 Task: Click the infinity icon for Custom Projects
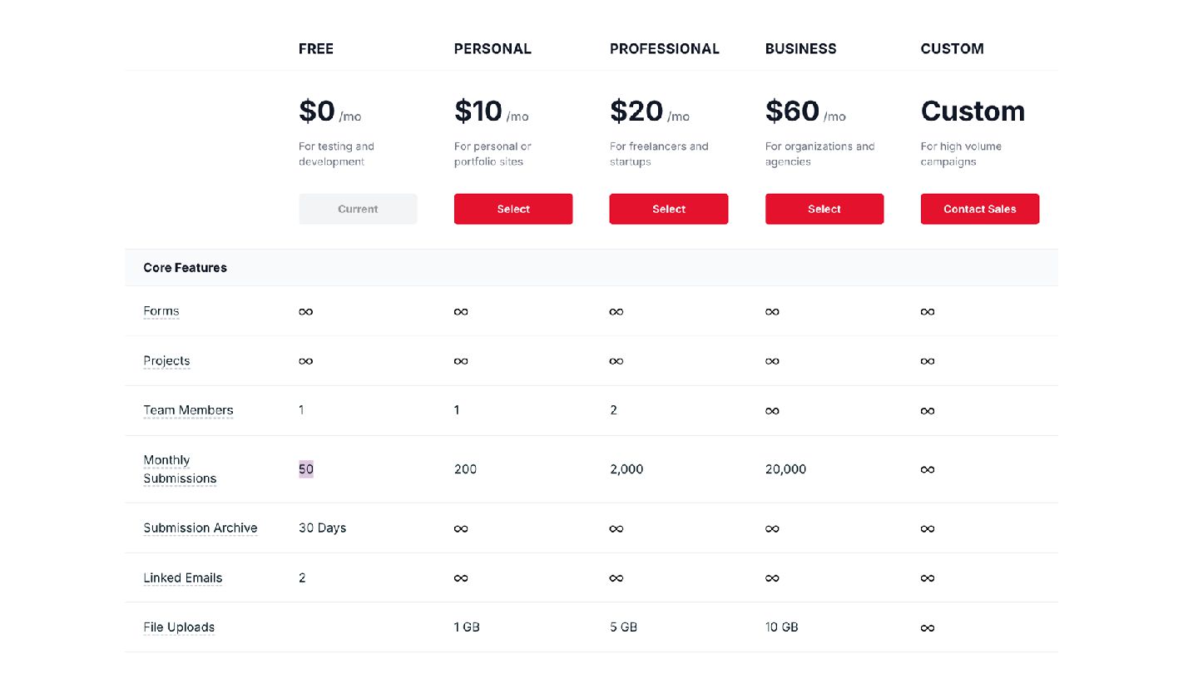click(928, 361)
